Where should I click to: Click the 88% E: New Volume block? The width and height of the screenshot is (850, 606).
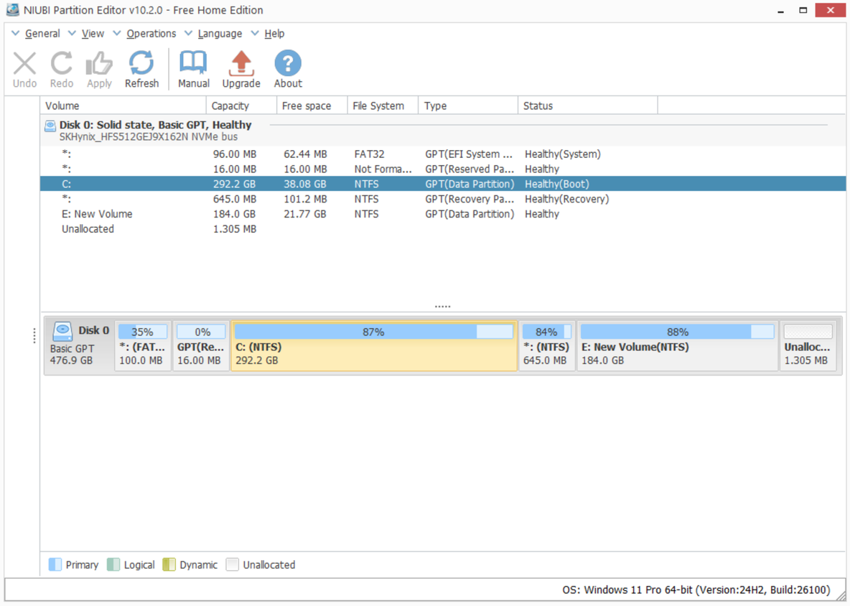pos(677,346)
